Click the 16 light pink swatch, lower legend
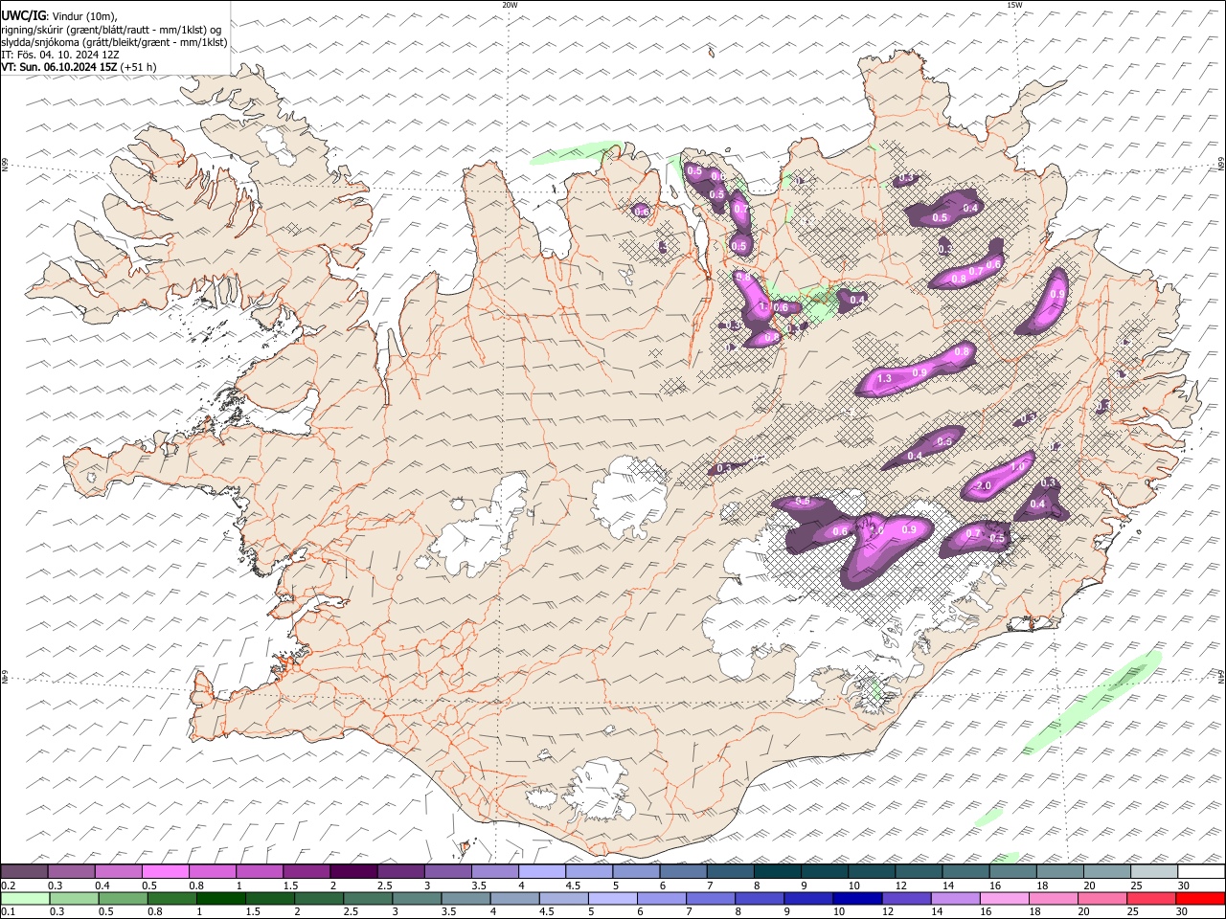Screen dimensions: 1226x919 point(1005,898)
